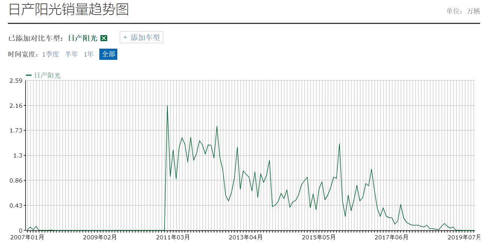Select the 半年 time range
482x242 pixels.
pos(72,54)
